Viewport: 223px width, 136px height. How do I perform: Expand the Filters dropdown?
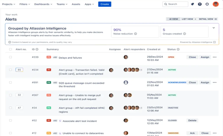pyautogui.click(x=25, y=4)
